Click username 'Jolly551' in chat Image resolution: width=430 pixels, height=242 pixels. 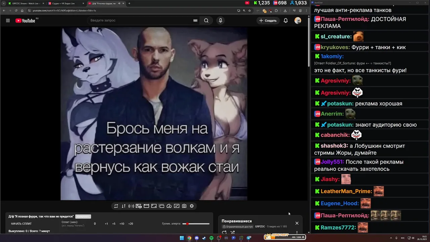pyautogui.click(x=332, y=162)
